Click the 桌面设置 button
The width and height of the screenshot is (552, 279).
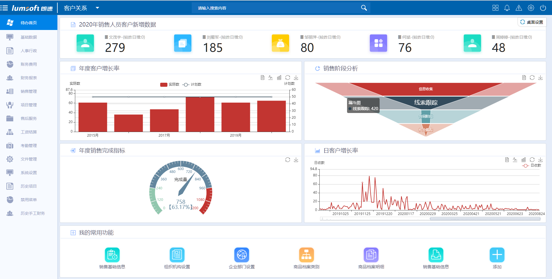532,22
